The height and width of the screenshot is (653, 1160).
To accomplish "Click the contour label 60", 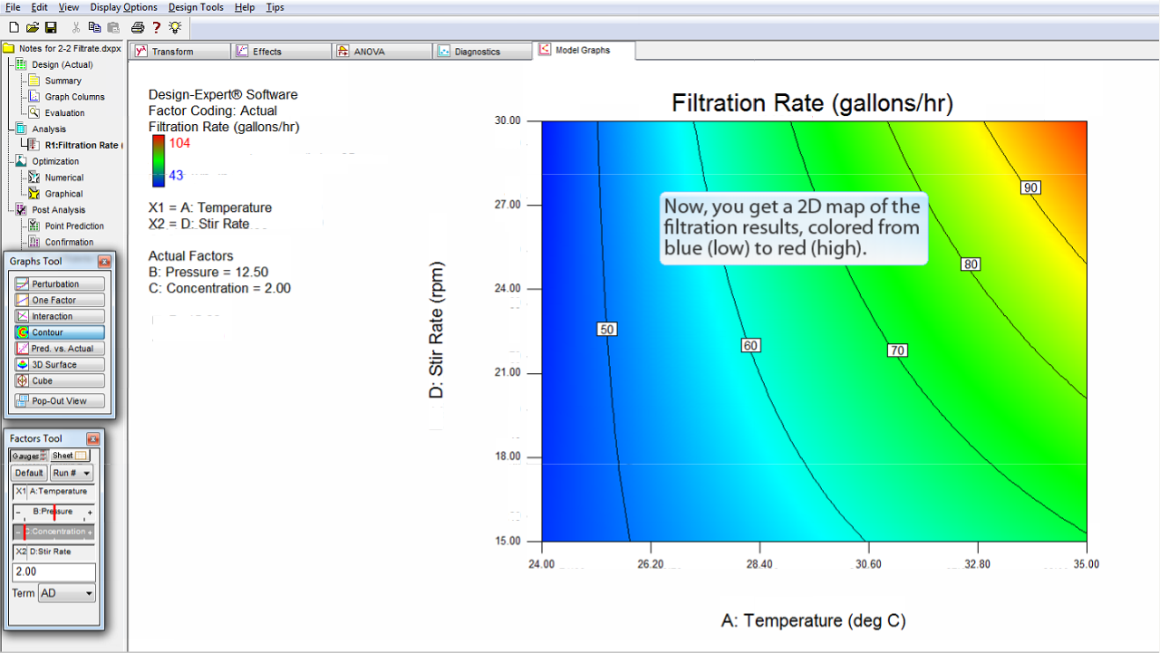I will [x=749, y=345].
